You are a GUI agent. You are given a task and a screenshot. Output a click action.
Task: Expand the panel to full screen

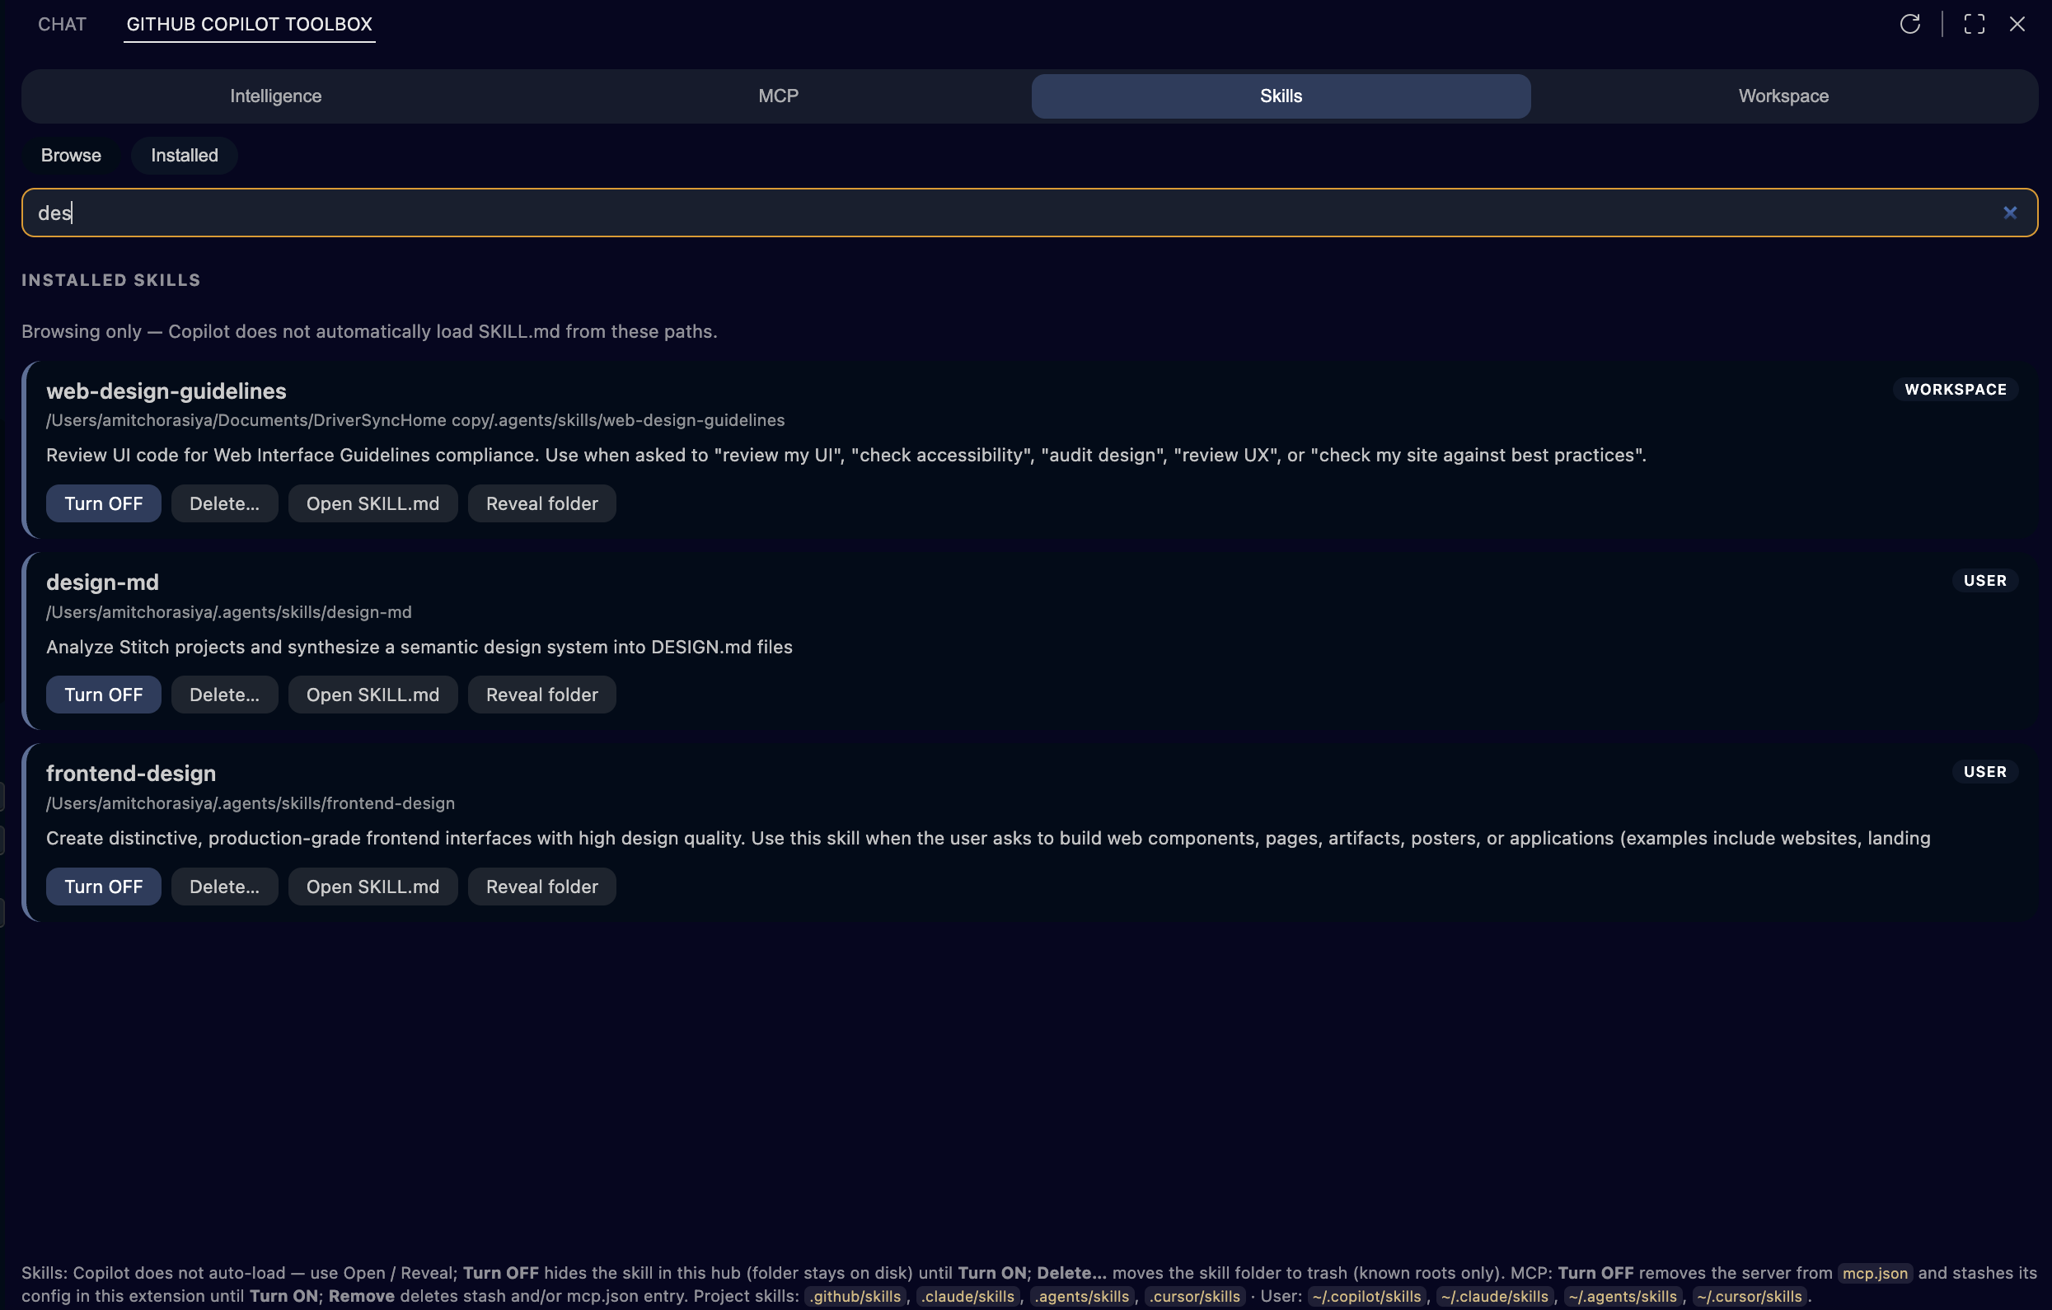click(x=1974, y=24)
